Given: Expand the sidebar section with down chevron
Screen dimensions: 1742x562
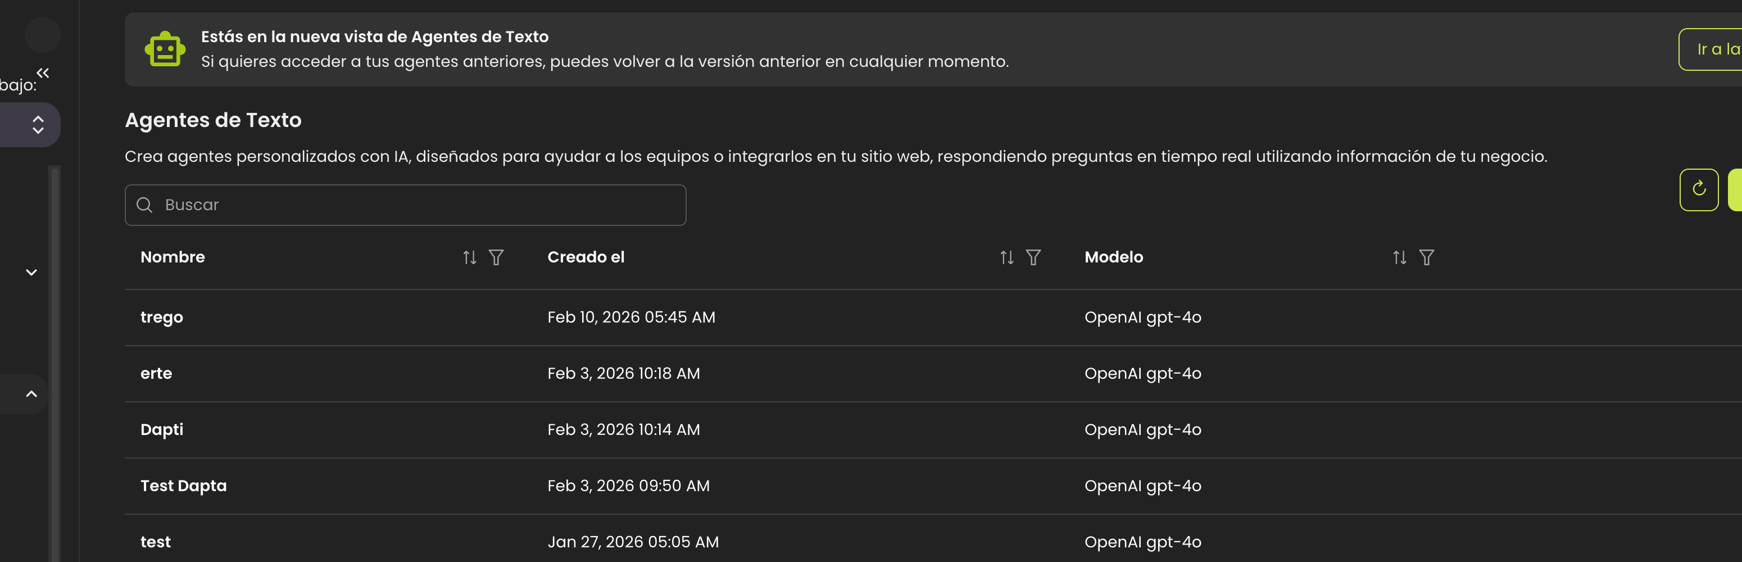Looking at the screenshot, I should (x=31, y=272).
